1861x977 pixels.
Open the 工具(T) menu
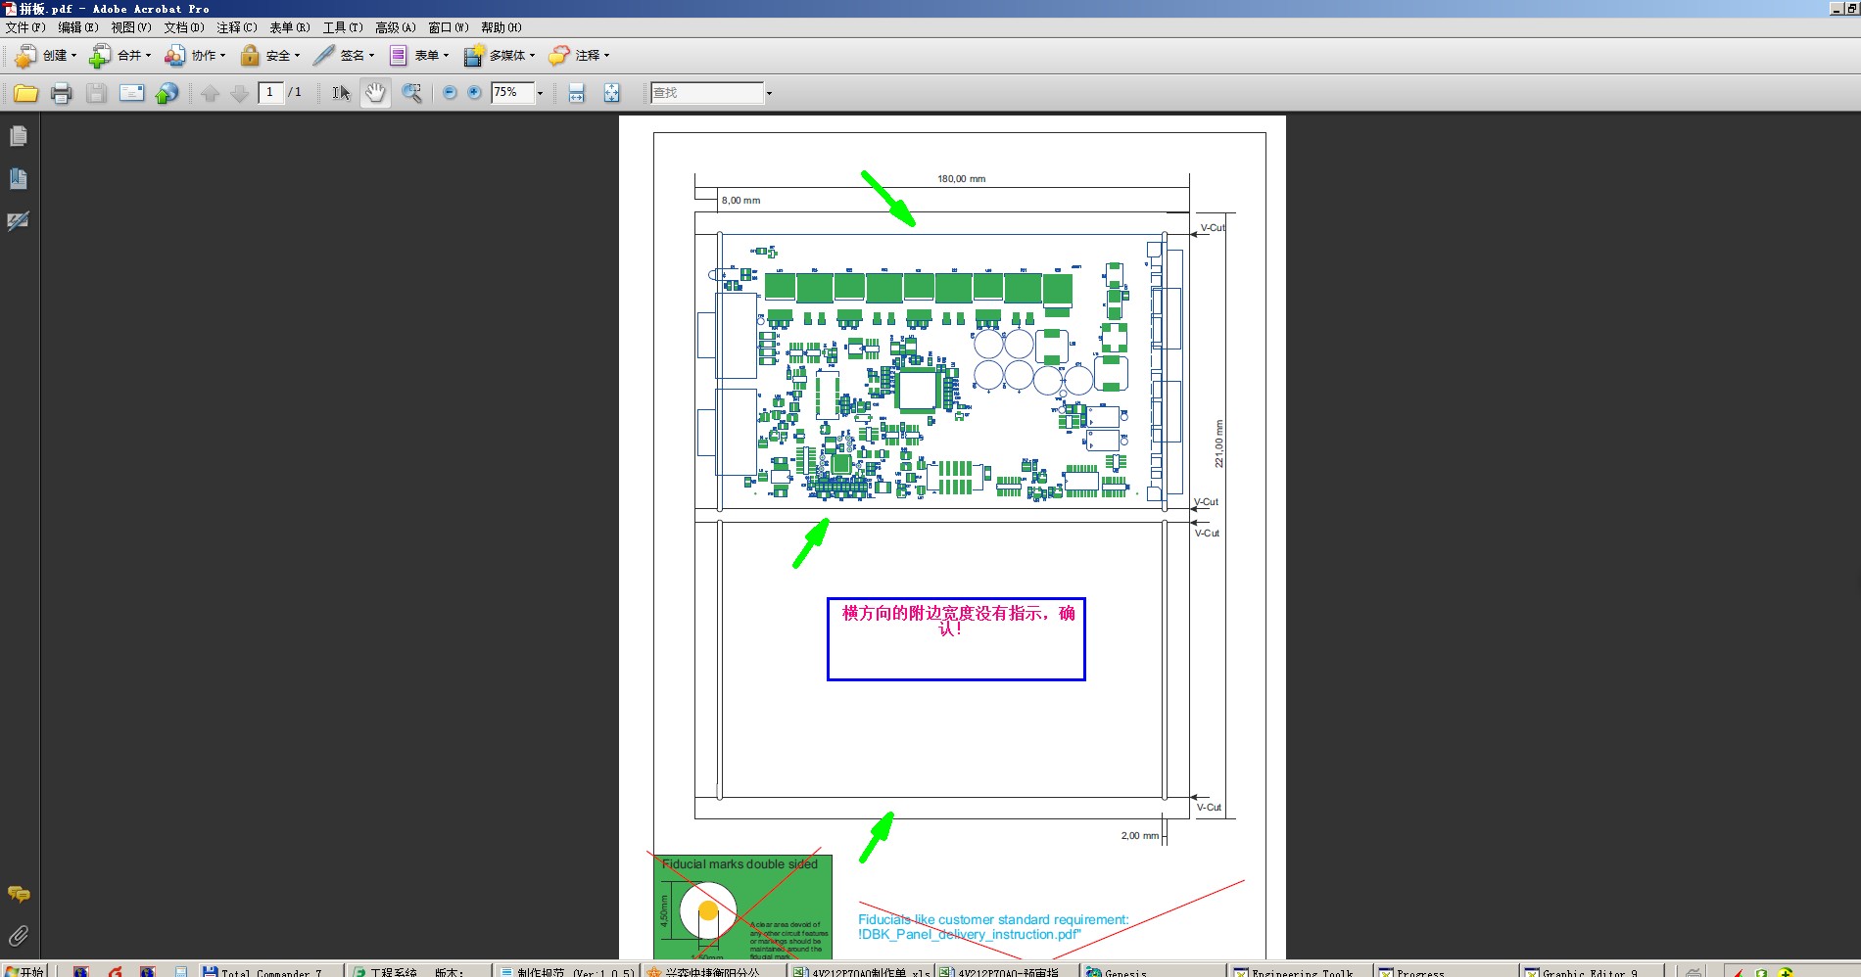pyautogui.click(x=343, y=27)
